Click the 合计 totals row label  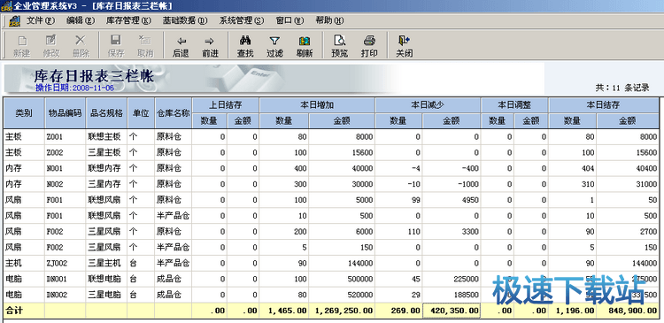[14, 311]
